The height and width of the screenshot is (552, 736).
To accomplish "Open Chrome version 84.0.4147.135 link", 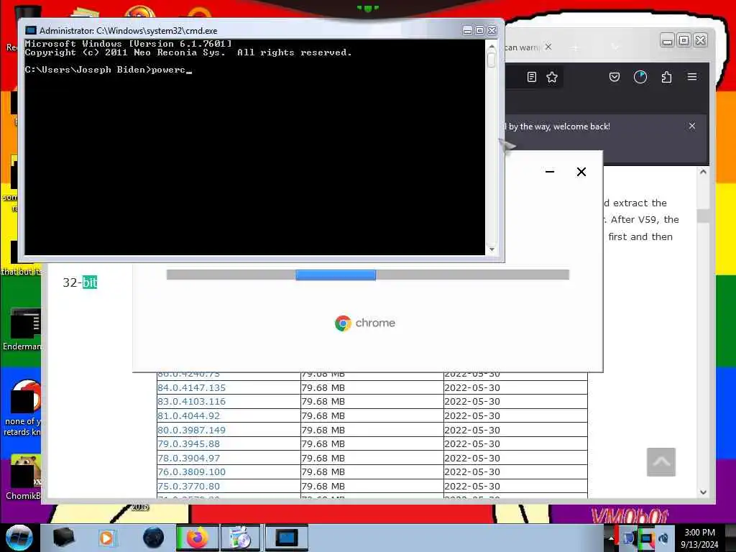I will click(x=191, y=387).
